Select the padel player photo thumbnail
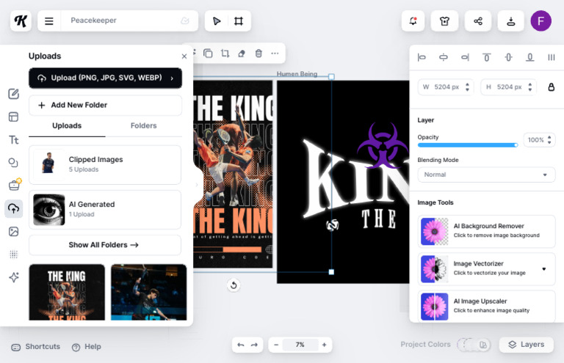This screenshot has height=363, width=564. point(149,293)
